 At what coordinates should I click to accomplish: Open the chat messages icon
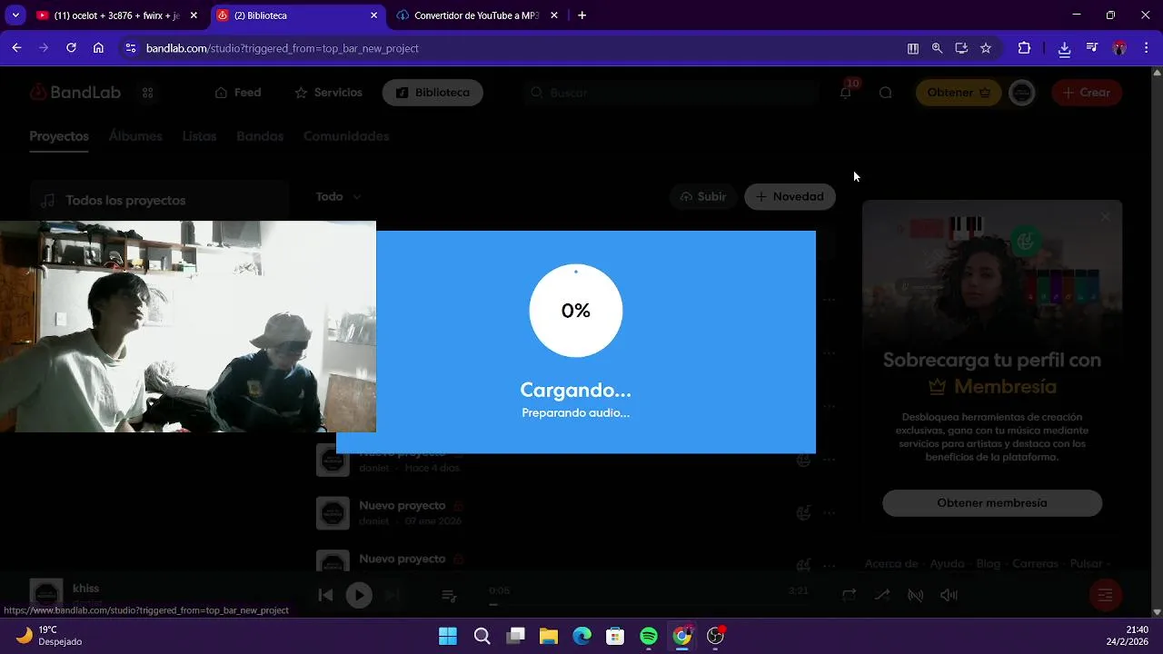885,93
